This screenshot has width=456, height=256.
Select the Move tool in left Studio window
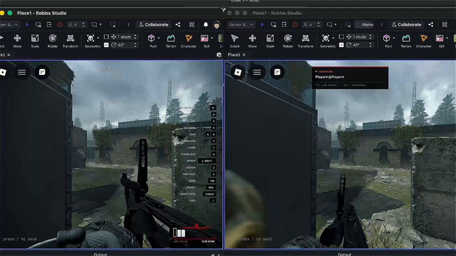tap(17, 41)
